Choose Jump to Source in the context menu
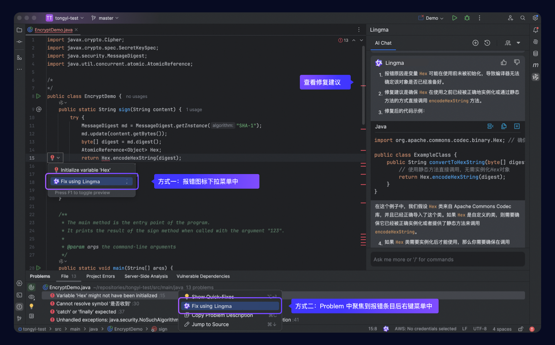 [x=230, y=324]
